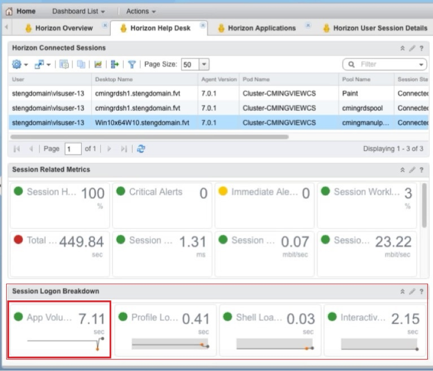Click the Session 23.22 mbit/sec card
This screenshot has height=371, width=433.
click(x=367, y=254)
